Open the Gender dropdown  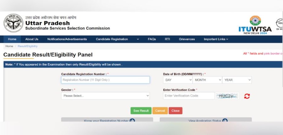coord(105,96)
